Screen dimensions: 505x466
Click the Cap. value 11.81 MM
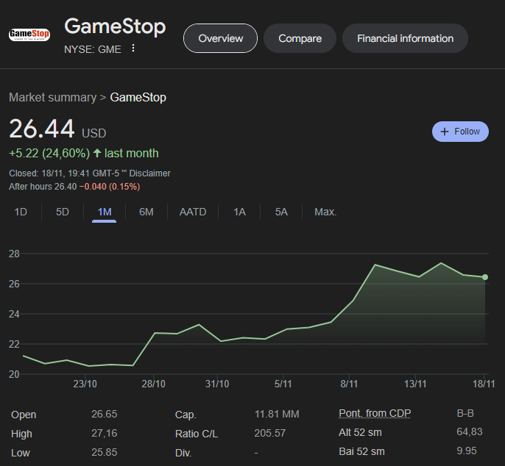[277, 414]
